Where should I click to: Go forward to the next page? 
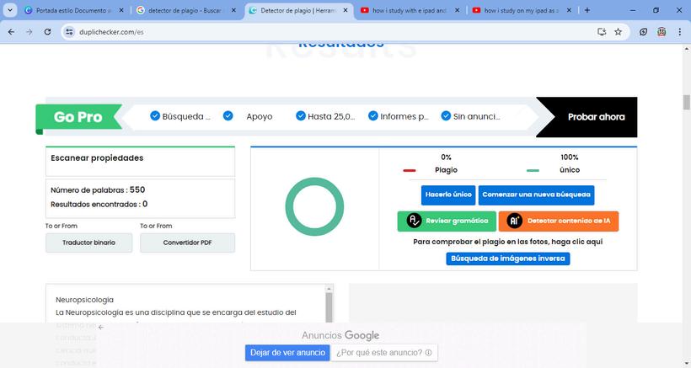pos(29,32)
